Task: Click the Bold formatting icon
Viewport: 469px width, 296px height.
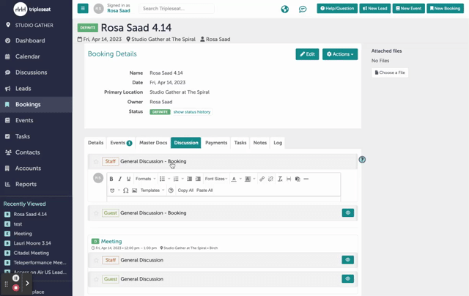Action: pos(111,179)
